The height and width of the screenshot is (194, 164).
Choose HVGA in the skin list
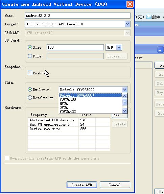(x=91, y=103)
